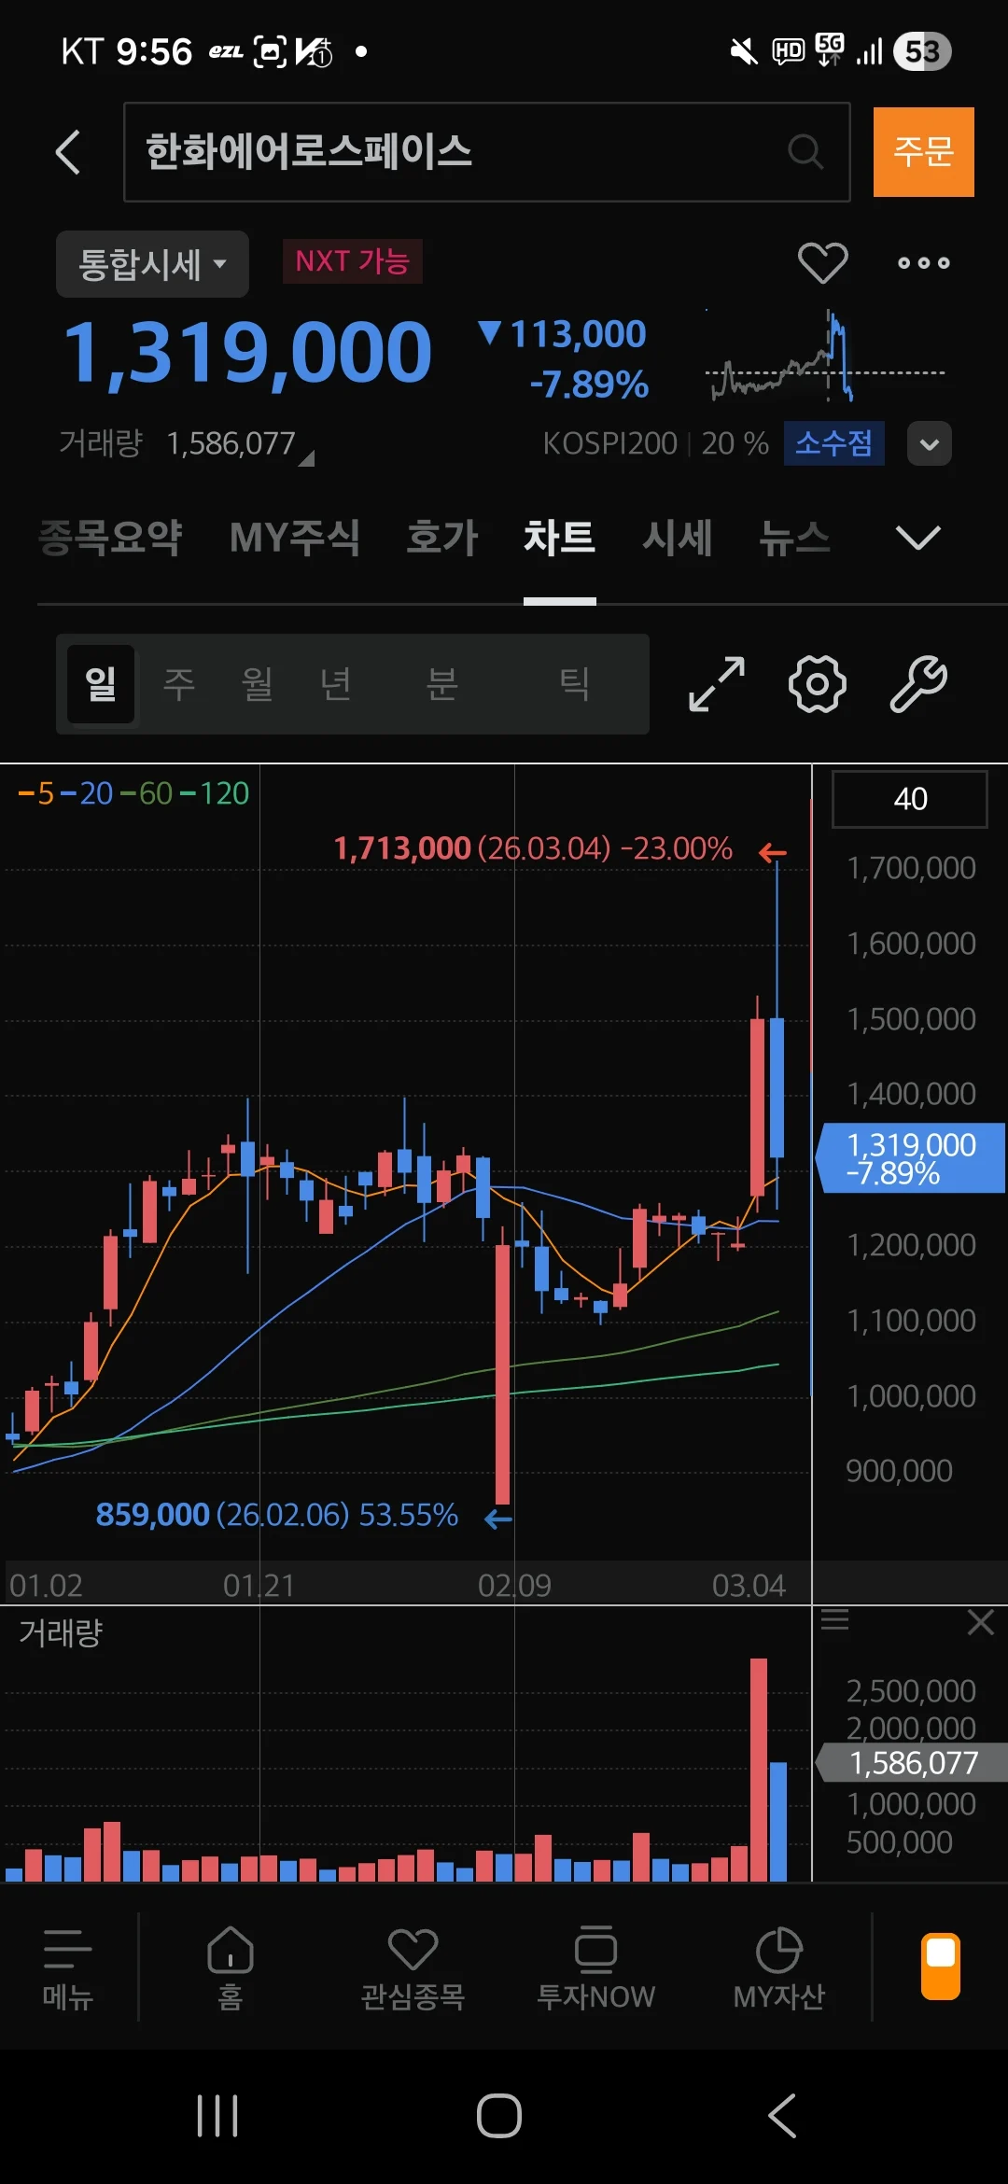This screenshot has height=2184, width=1008.
Task: Open the mini intraday price chart
Action: (825, 357)
